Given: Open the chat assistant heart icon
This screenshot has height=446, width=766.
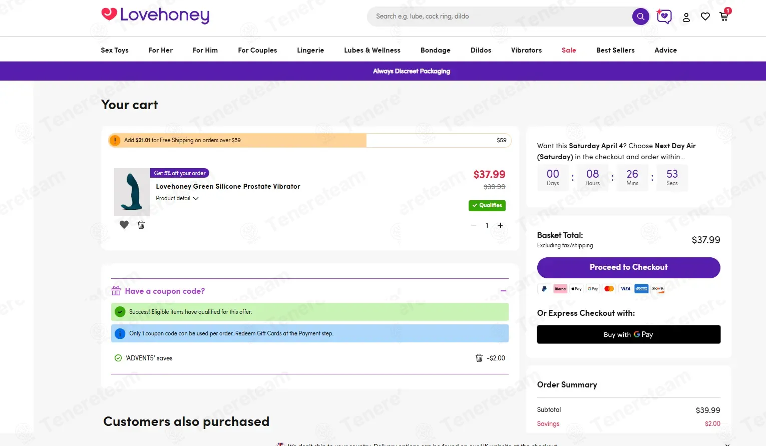Looking at the screenshot, I should coord(664,17).
